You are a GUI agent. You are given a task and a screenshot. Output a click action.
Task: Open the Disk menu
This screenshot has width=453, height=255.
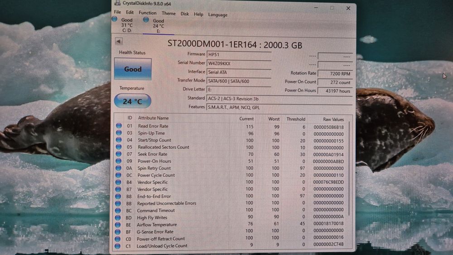(185, 14)
